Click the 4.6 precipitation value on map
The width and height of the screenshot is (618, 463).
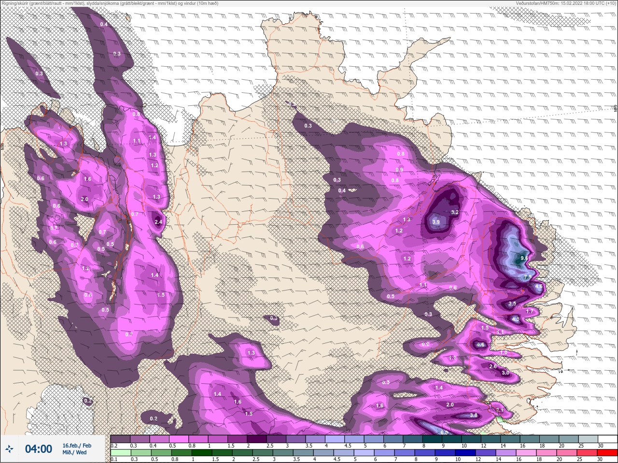click(539, 287)
